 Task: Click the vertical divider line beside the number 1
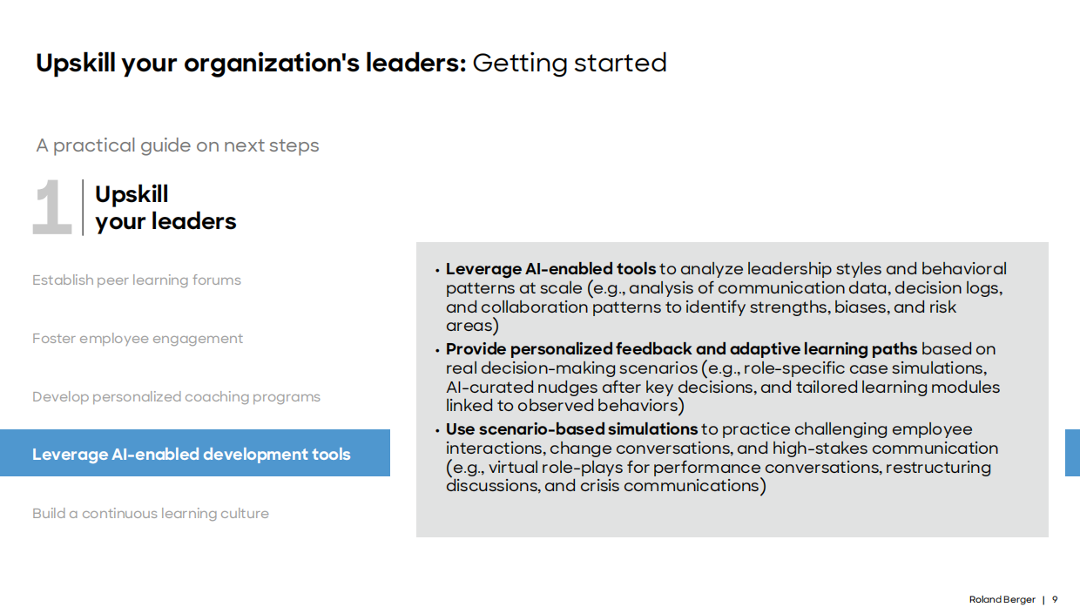tap(83, 207)
